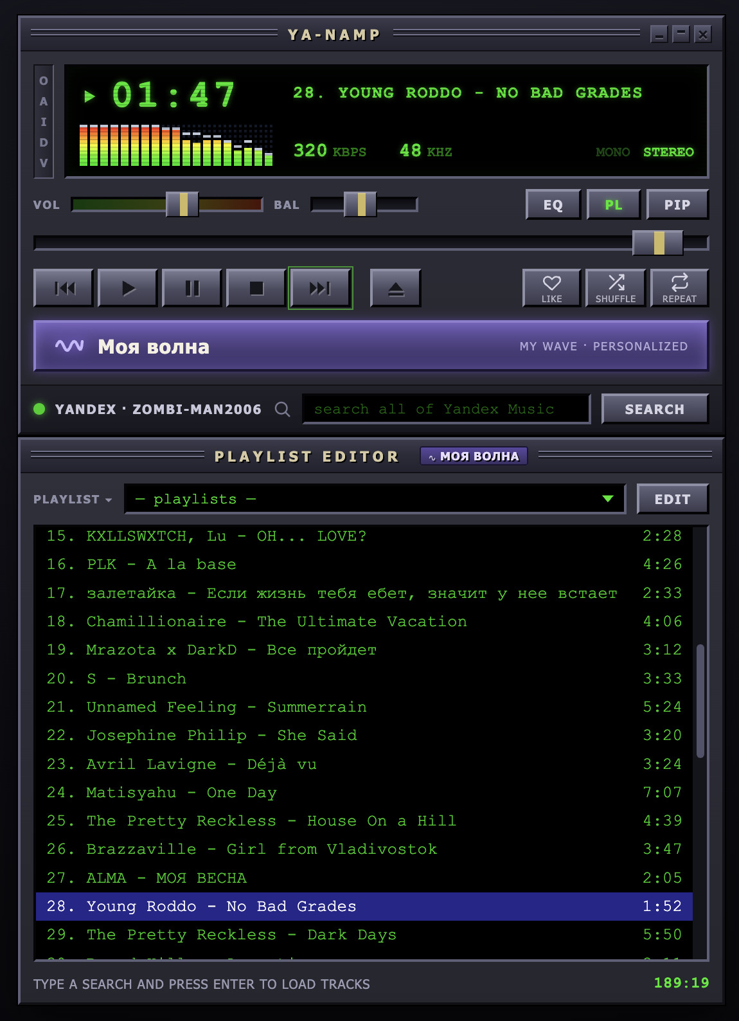Image resolution: width=739 pixels, height=1021 pixels.
Task: Select track 22 Josephine Philip - She Said
Action: tap(364, 736)
